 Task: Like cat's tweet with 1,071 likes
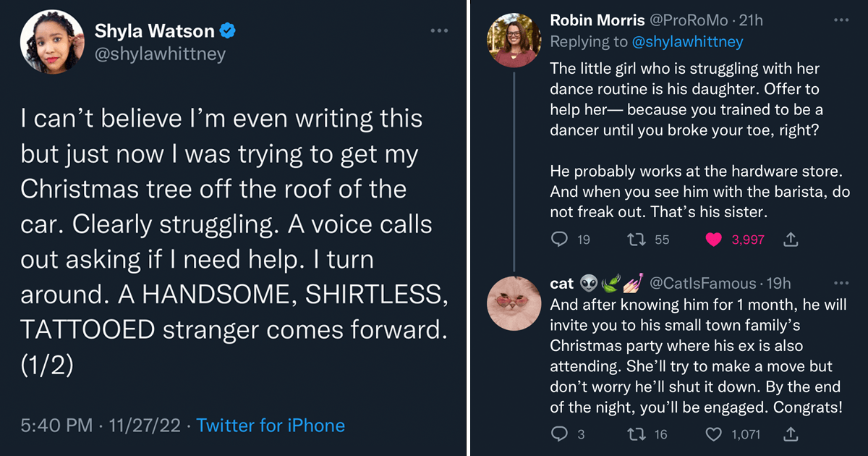pyautogui.click(x=714, y=434)
